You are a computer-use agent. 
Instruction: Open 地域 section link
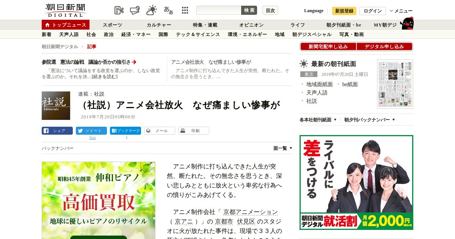point(279,35)
